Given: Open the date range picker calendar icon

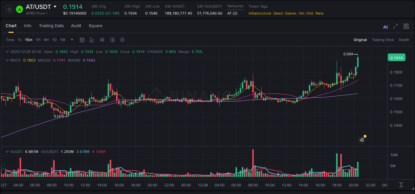Looking at the screenshot, I should 82,40.
